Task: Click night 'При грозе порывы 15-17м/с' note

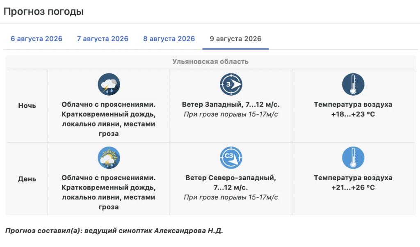Action: [231, 114]
